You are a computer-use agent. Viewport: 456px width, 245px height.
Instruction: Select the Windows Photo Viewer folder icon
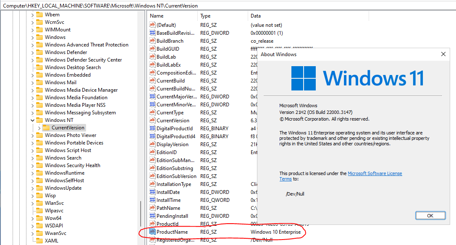pyautogui.click(x=39, y=135)
